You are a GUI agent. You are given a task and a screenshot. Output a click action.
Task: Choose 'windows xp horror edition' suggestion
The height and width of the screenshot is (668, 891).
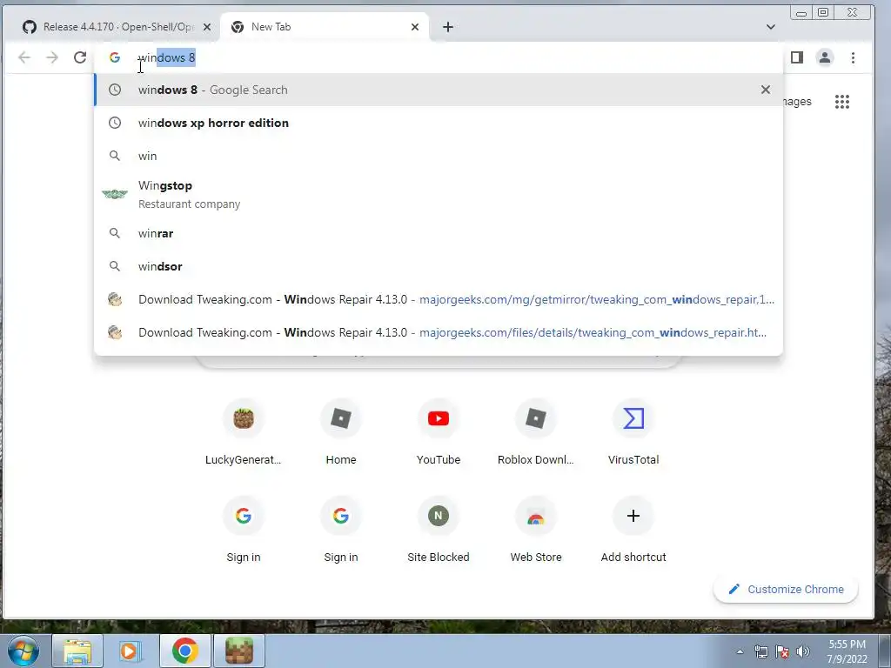[439, 123]
